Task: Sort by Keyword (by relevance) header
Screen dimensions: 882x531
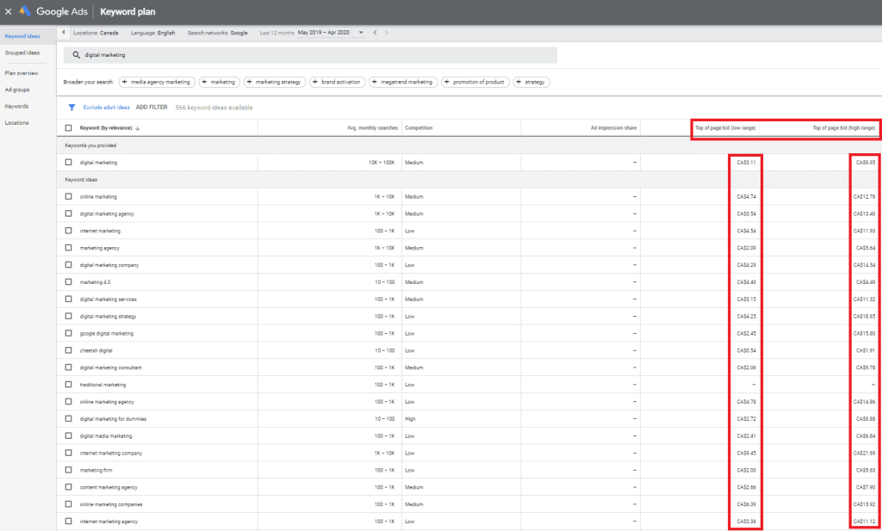Action: click(x=106, y=128)
